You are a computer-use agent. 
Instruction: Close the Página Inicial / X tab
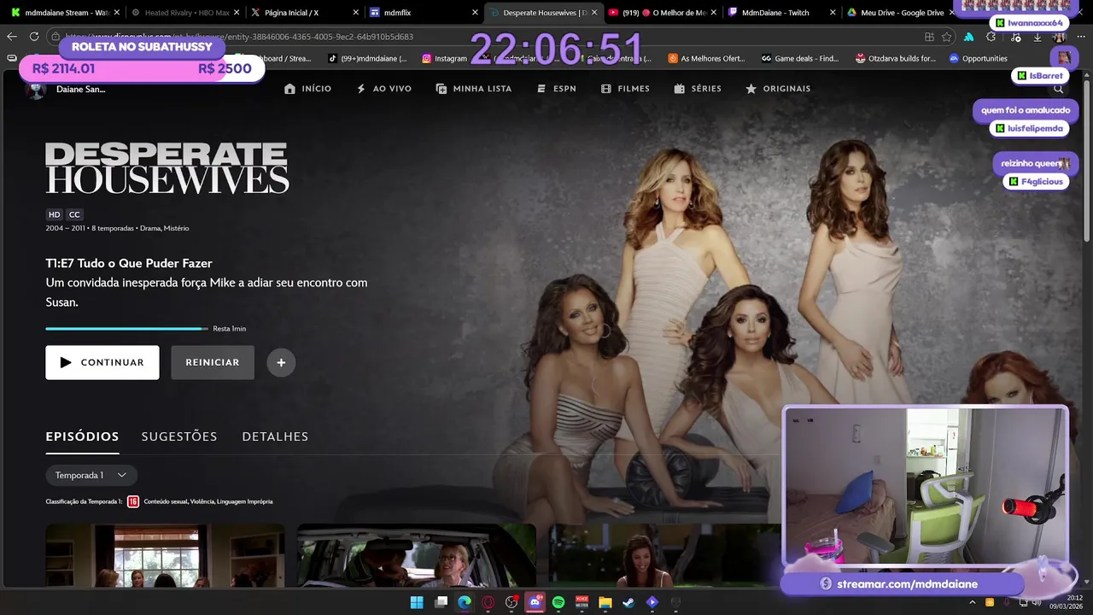(355, 13)
